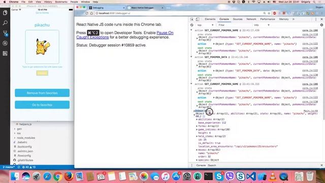Image resolution: width=325 pixels, height=183 pixels.
Task: Click the pikachu sprite image
Action: [43, 47]
